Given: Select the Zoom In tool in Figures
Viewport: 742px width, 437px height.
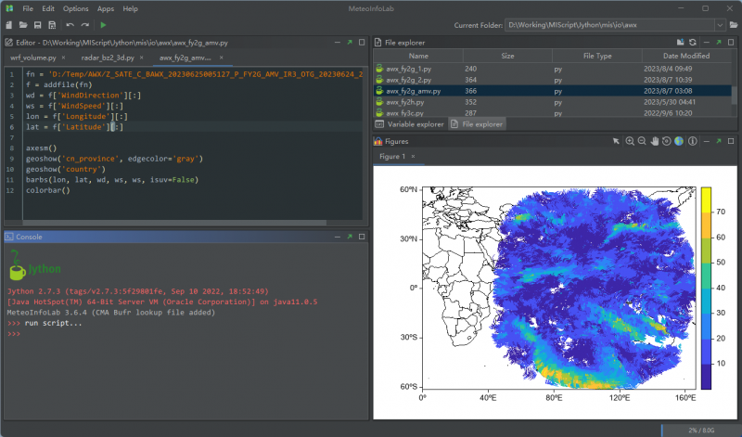Looking at the screenshot, I should pos(630,141).
